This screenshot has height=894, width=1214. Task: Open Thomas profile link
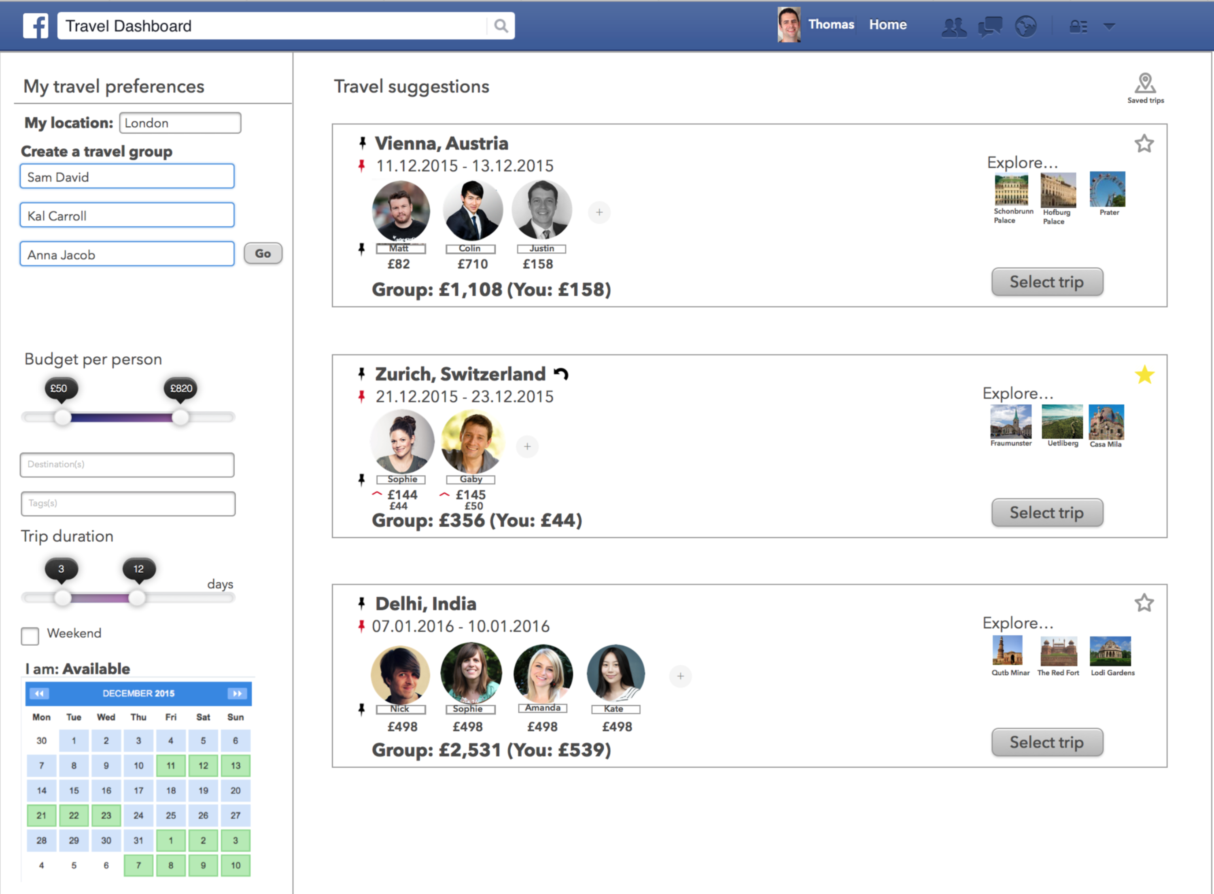pyautogui.click(x=831, y=25)
